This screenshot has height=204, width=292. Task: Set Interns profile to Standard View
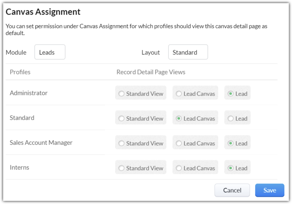point(122,168)
